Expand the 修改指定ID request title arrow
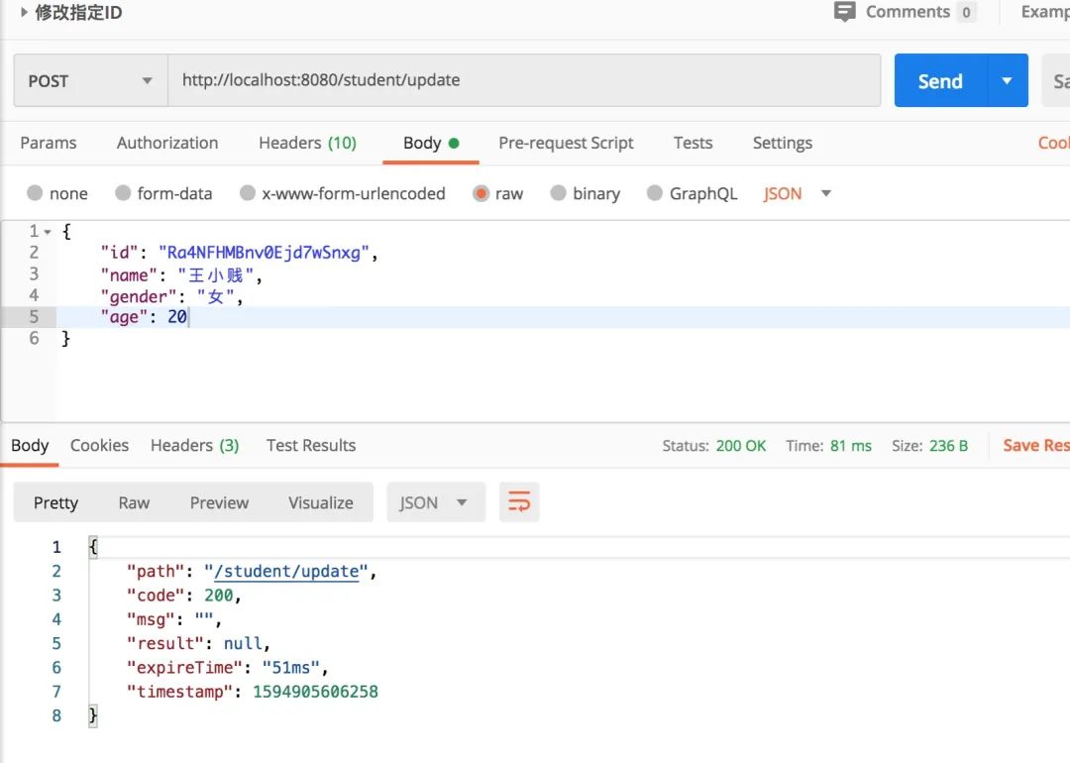 click(x=24, y=13)
